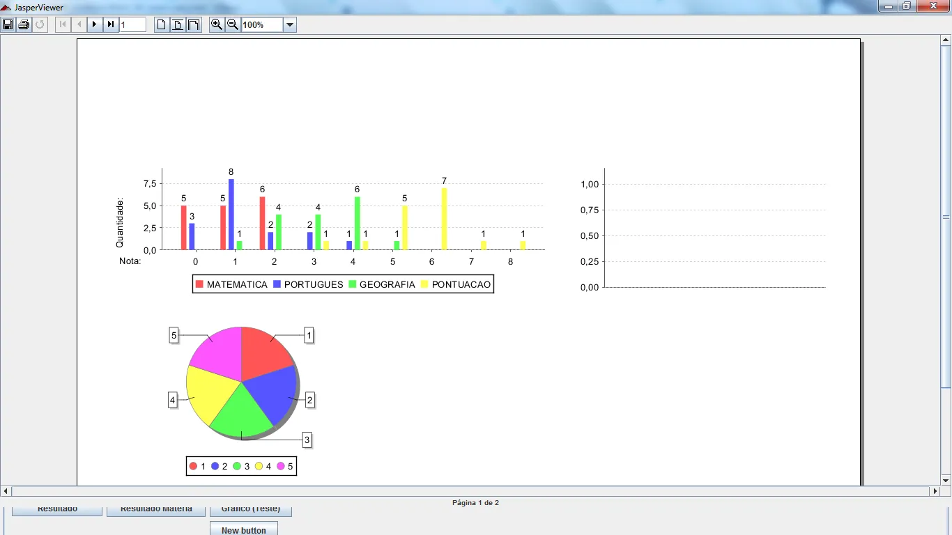Click the "Quantidade:" axis label
The image size is (952, 535).
[x=120, y=223]
